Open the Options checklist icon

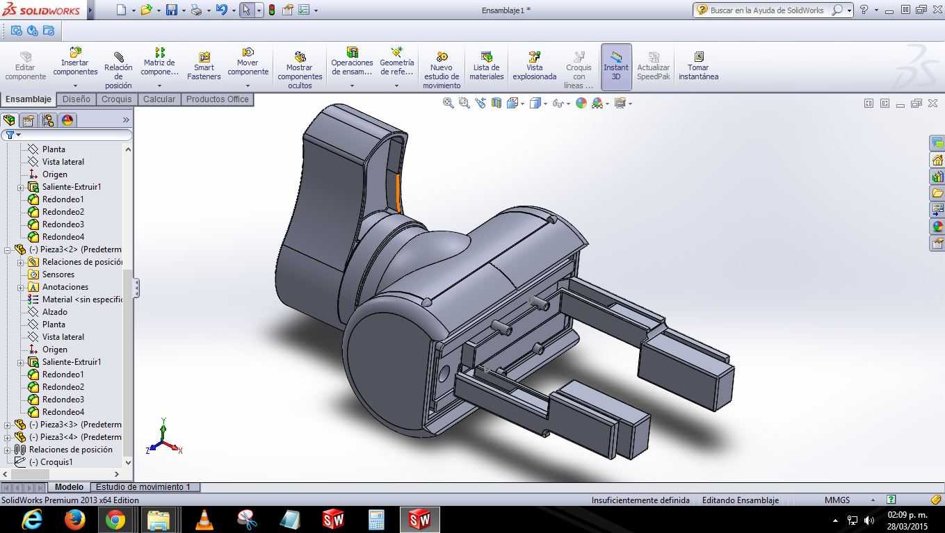[304, 10]
